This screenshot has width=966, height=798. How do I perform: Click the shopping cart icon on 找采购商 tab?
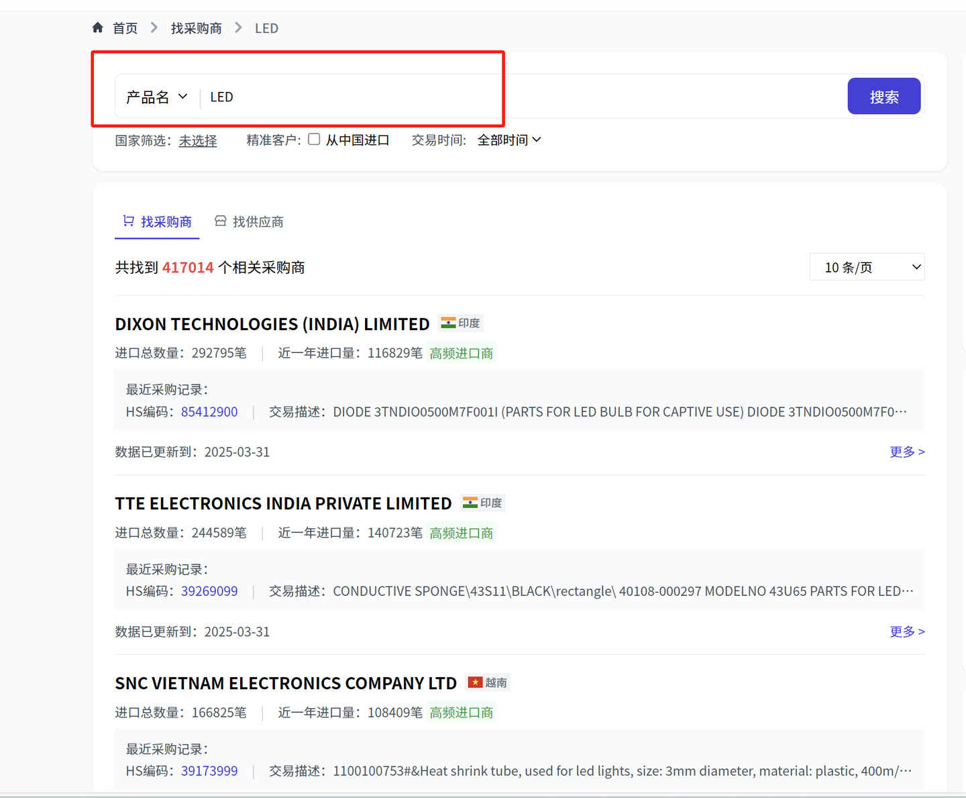point(129,221)
